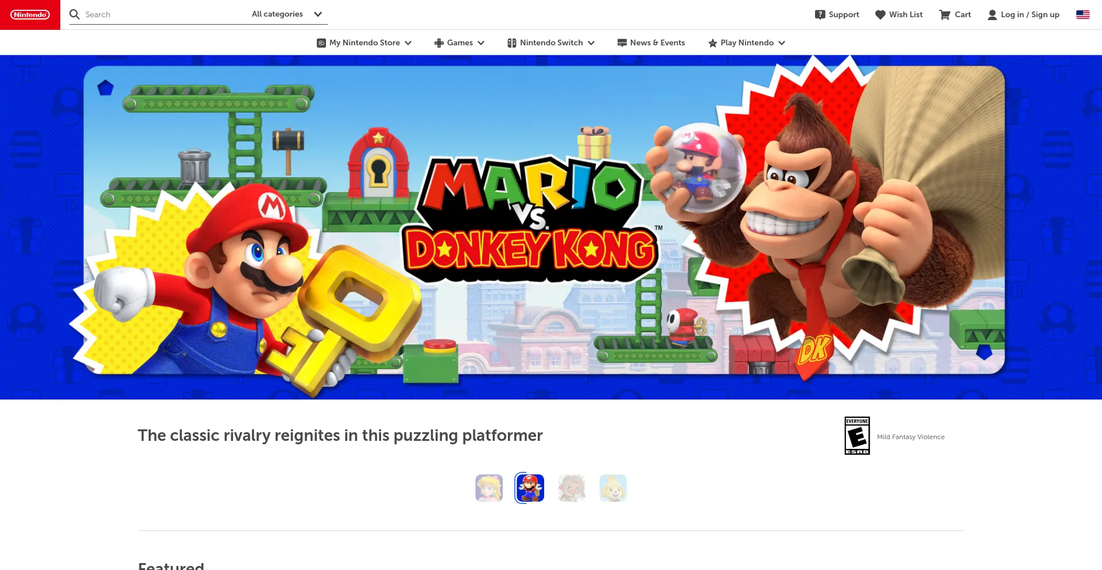Click the Play Nintendo star icon
The image size is (1102, 570).
point(713,43)
